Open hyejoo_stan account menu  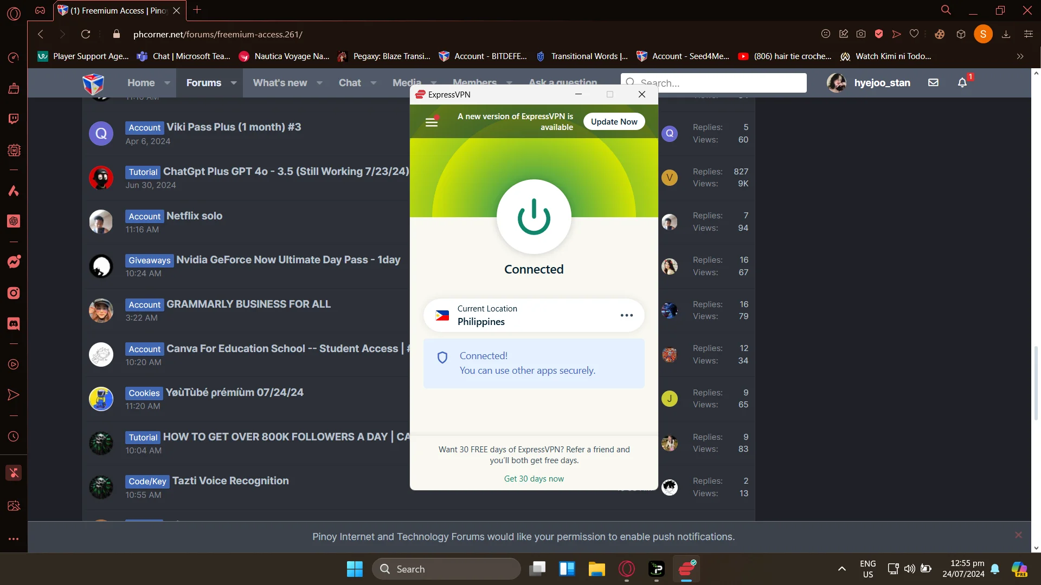869,83
